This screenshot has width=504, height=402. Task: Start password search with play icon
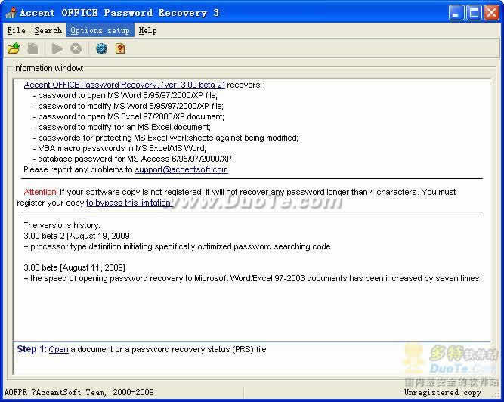(57, 49)
